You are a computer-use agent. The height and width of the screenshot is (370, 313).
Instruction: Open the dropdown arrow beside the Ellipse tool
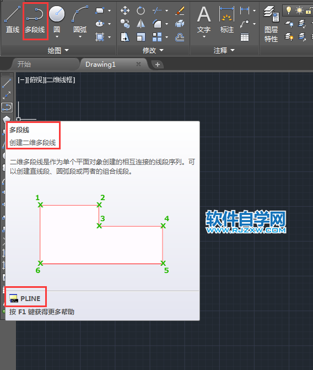pos(109,24)
